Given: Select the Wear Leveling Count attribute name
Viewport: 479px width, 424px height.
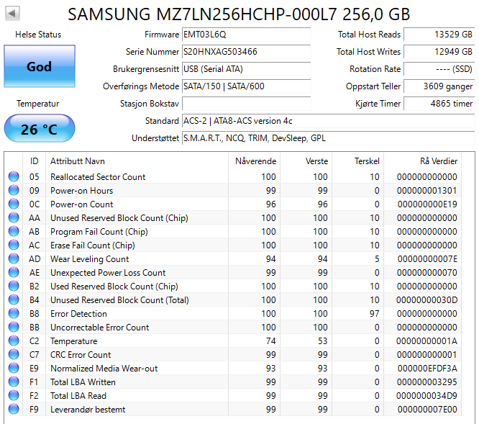Looking at the screenshot, I should pyautogui.click(x=89, y=259).
